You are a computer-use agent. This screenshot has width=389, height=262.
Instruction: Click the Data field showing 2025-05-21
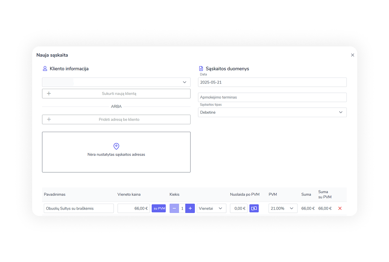point(272,82)
